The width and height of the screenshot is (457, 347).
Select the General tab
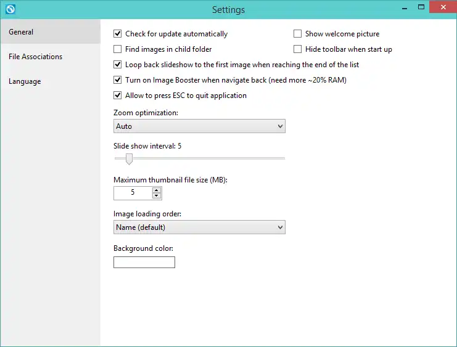[x=21, y=32]
